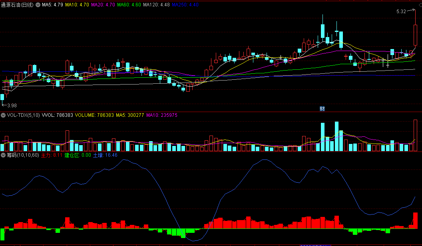Select the MA20: 4.70 label
The width and height of the screenshot is (422, 246).
[x=103, y=5]
